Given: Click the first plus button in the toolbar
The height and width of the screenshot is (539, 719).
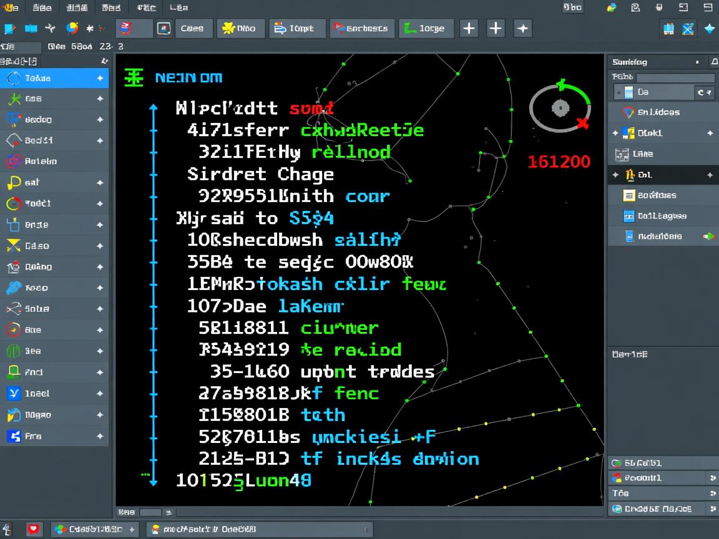Looking at the screenshot, I should point(469,28).
